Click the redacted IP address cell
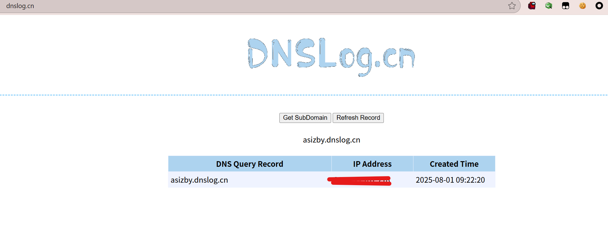The image size is (608, 229). pos(359,180)
